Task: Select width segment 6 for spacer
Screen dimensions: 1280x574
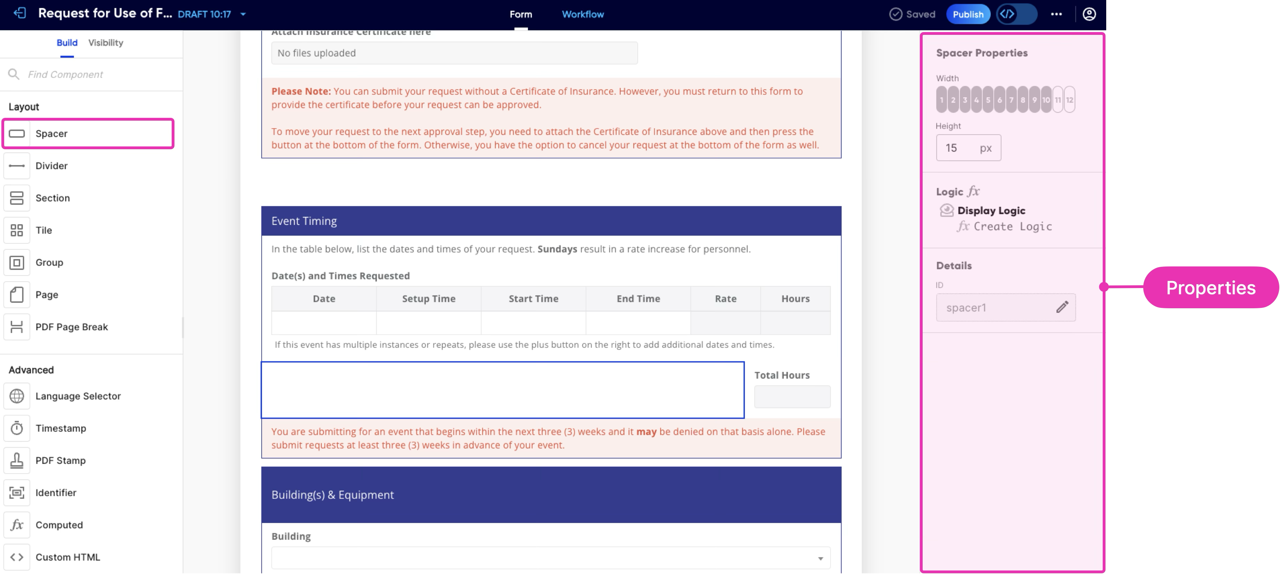Action: (999, 100)
